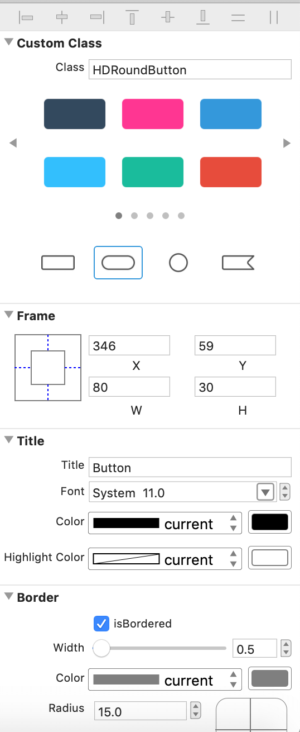Click the align top edges icon
Screen dimensions: 300x732
point(132,17)
